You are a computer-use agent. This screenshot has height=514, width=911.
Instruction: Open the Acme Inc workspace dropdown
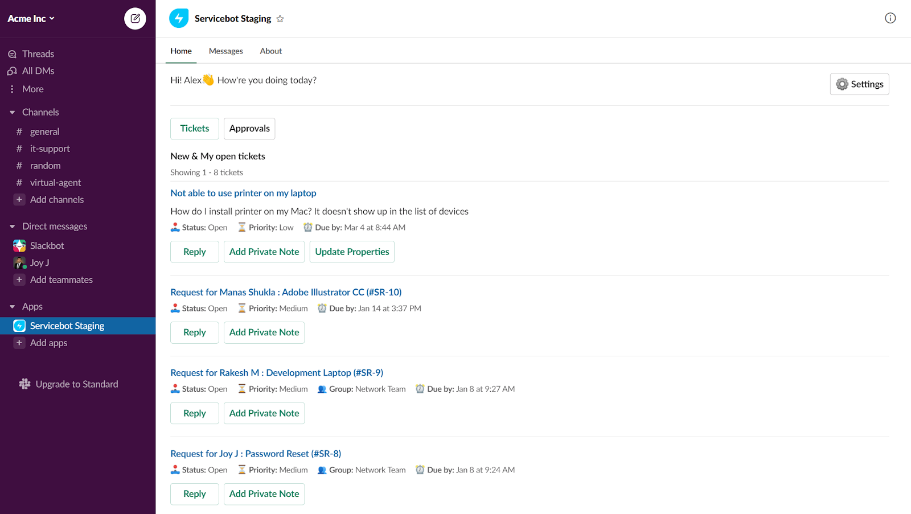coord(31,19)
